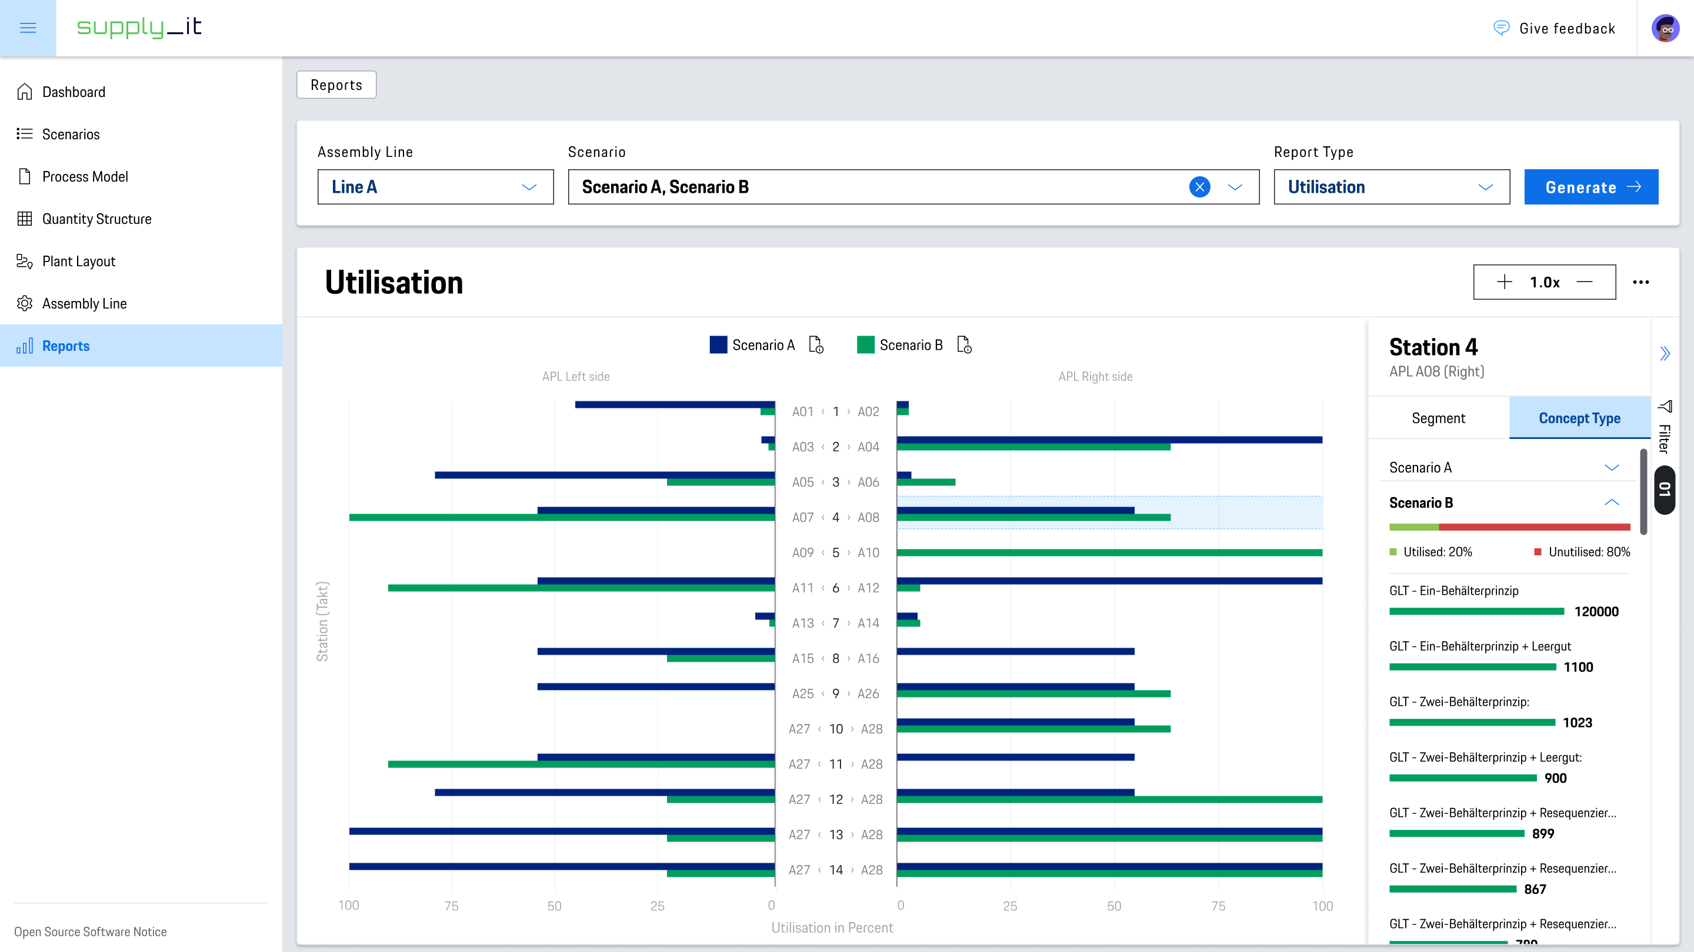Switch to the Segment tab
The width and height of the screenshot is (1694, 952).
pos(1438,418)
